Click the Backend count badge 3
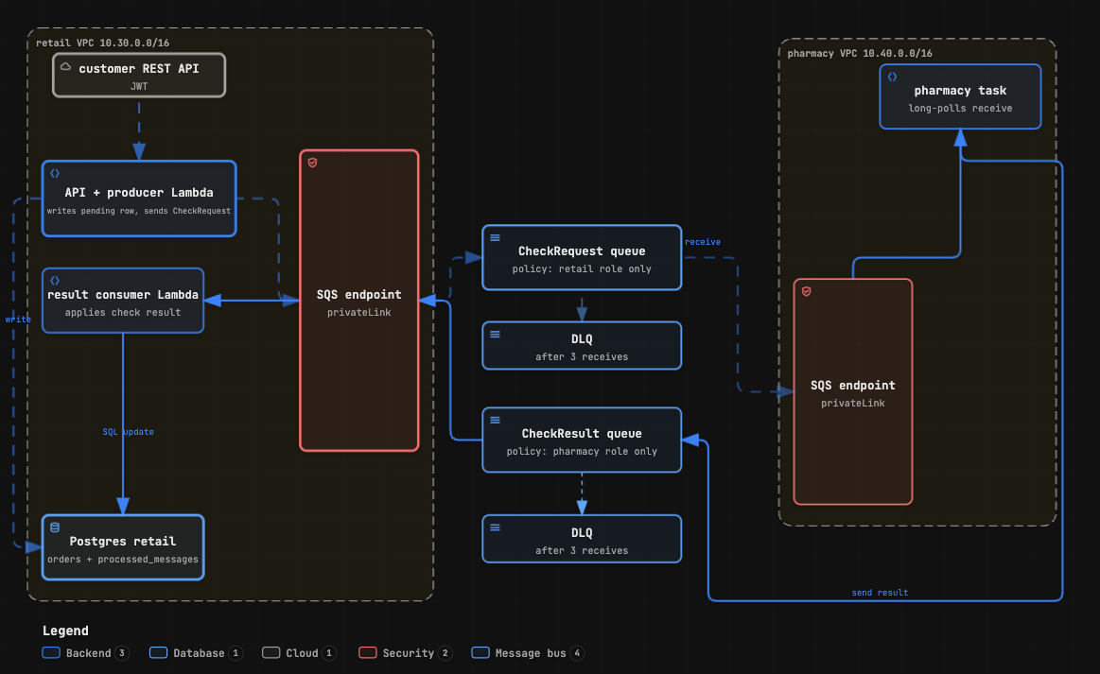Image resolution: width=1100 pixels, height=674 pixels. tap(122, 653)
